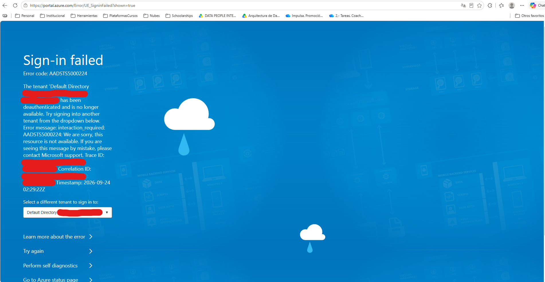Open the PlataformasCursos bookmarks folder
545x282 pixels.
(120, 16)
